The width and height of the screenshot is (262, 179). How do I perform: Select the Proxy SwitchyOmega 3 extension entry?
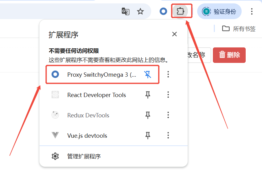[94, 74]
